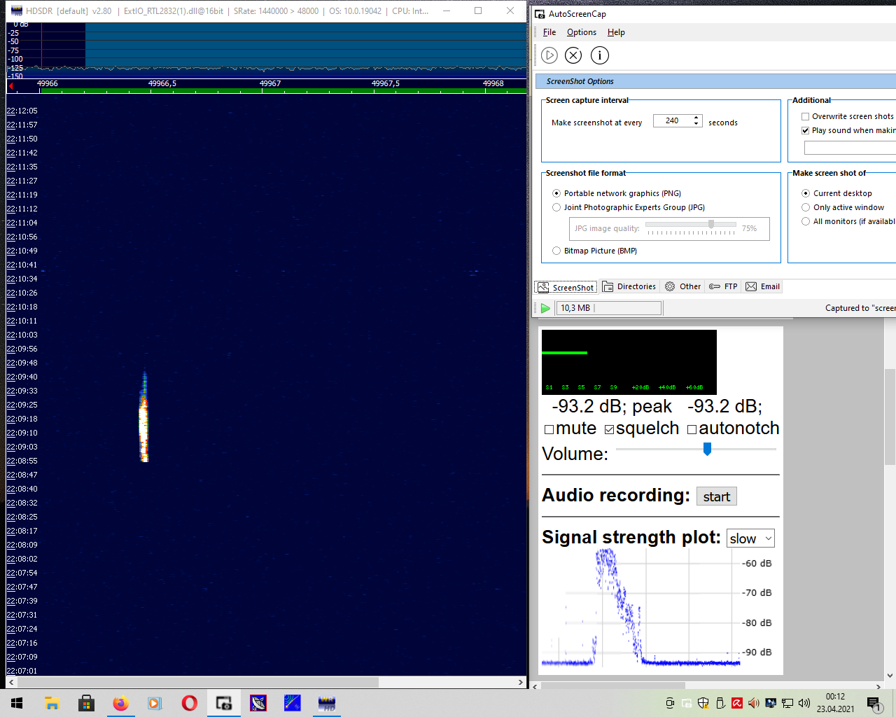Open the Options menu in AutoScreenCap
This screenshot has width=896, height=717.
[x=582, y=32]
